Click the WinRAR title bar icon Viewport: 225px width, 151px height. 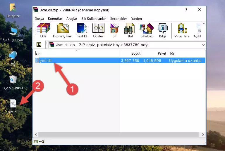(x=36, y=10)
